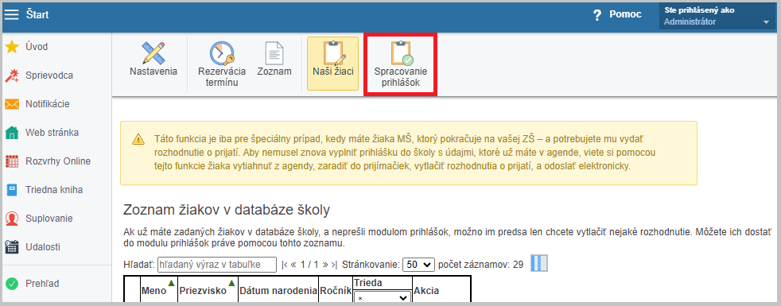Go to last page with >| control
The width and height of the screenshot is (781, 306).
tap(334, 265)
